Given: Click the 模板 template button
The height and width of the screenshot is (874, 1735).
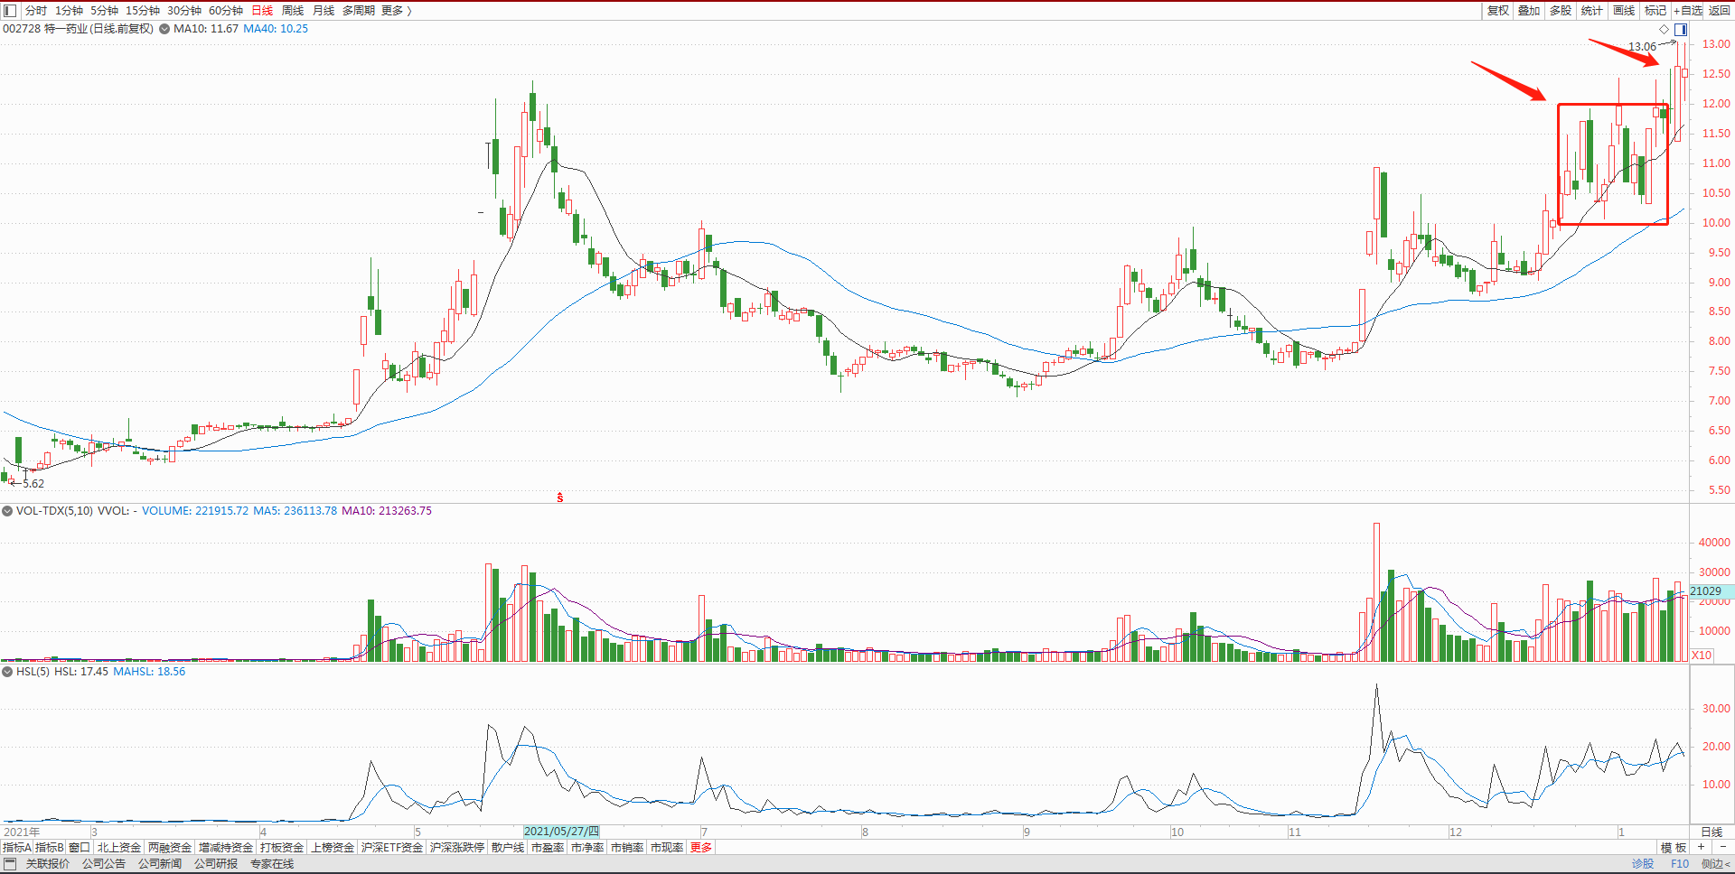Looking at the screenshot, I should pos(1674,848).
